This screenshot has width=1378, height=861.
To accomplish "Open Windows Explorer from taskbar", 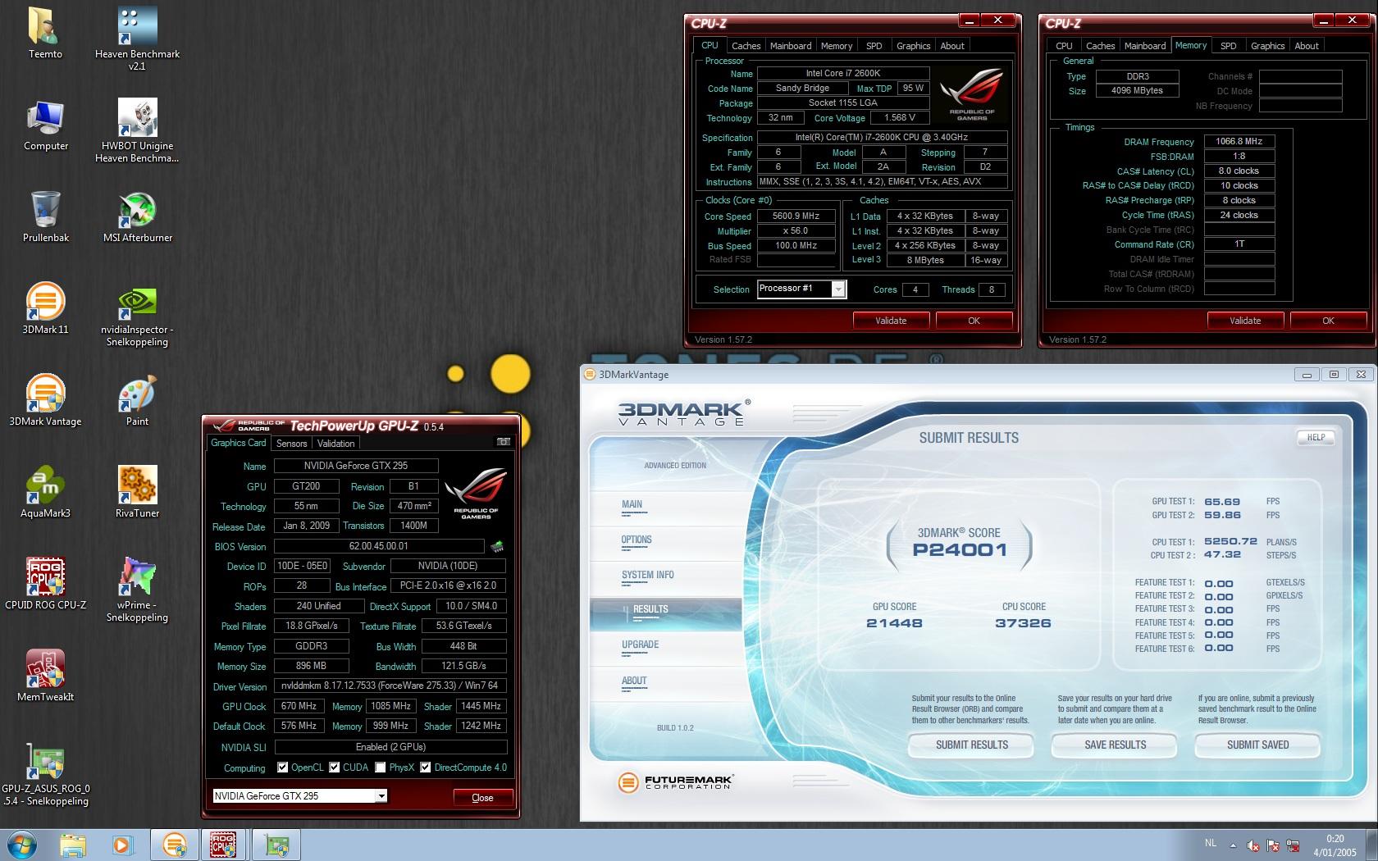I will (72, 845).
